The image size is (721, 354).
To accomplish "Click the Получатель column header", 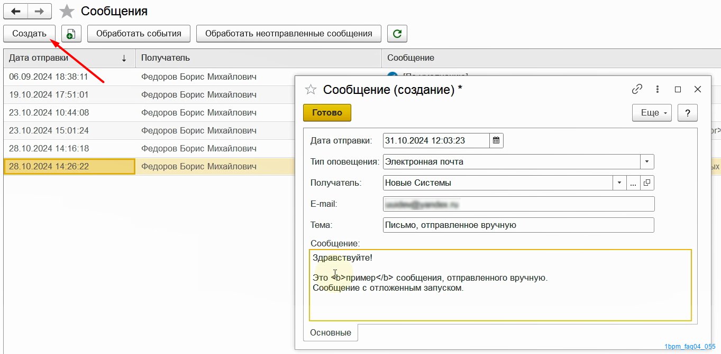I will pos(259,58).
